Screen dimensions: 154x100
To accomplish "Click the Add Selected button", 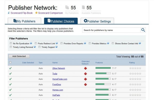I will coord(19,56).
